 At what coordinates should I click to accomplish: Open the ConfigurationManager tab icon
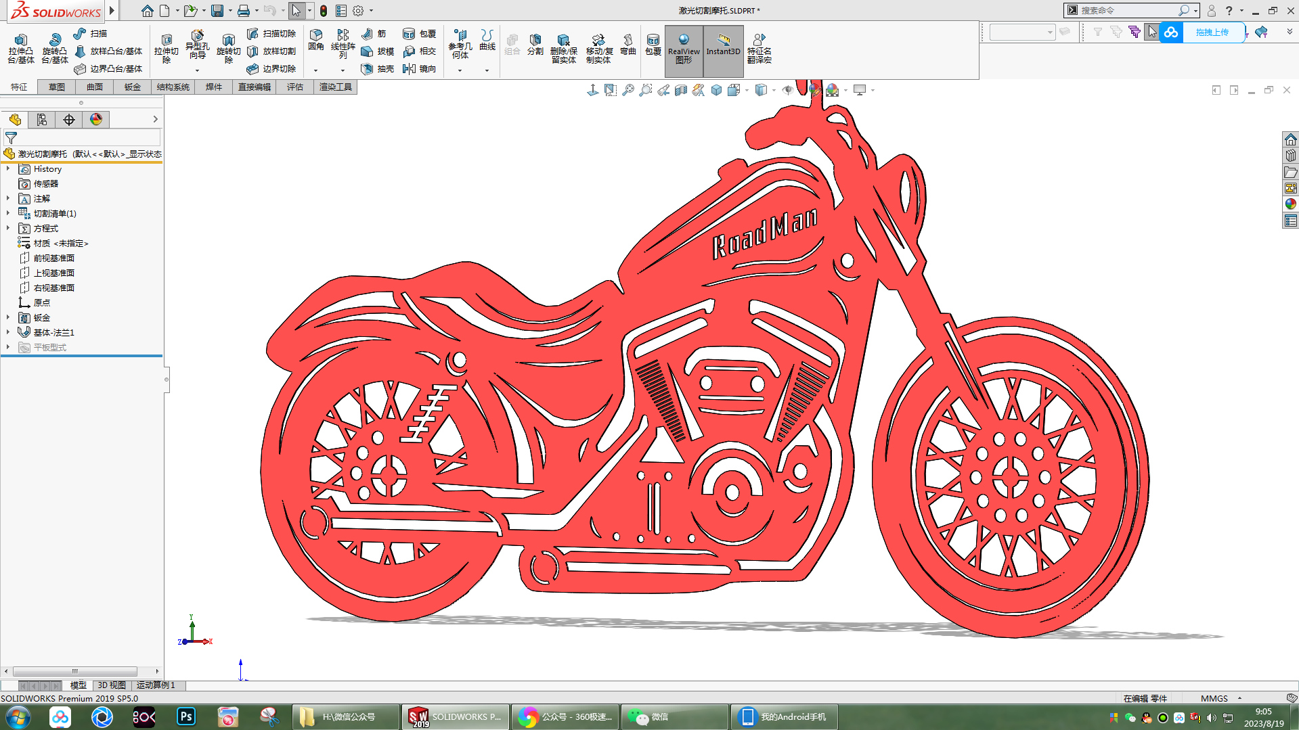pyautogui.click(x=42, y=120)
